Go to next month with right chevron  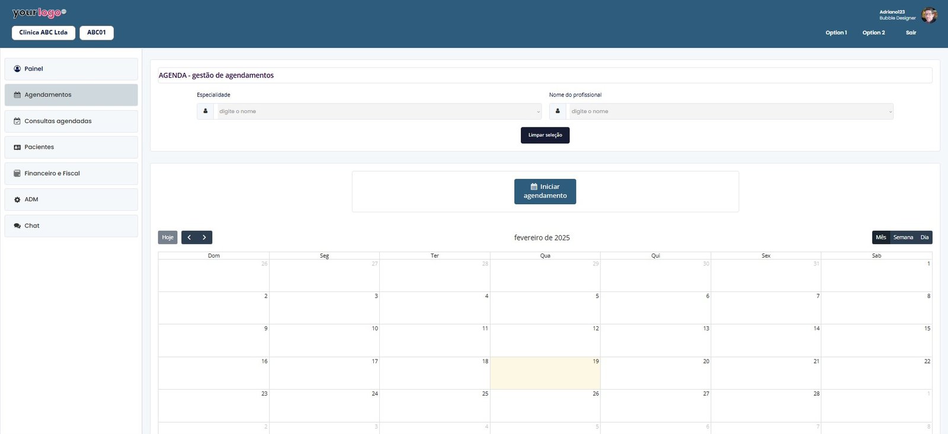point(204,237)
